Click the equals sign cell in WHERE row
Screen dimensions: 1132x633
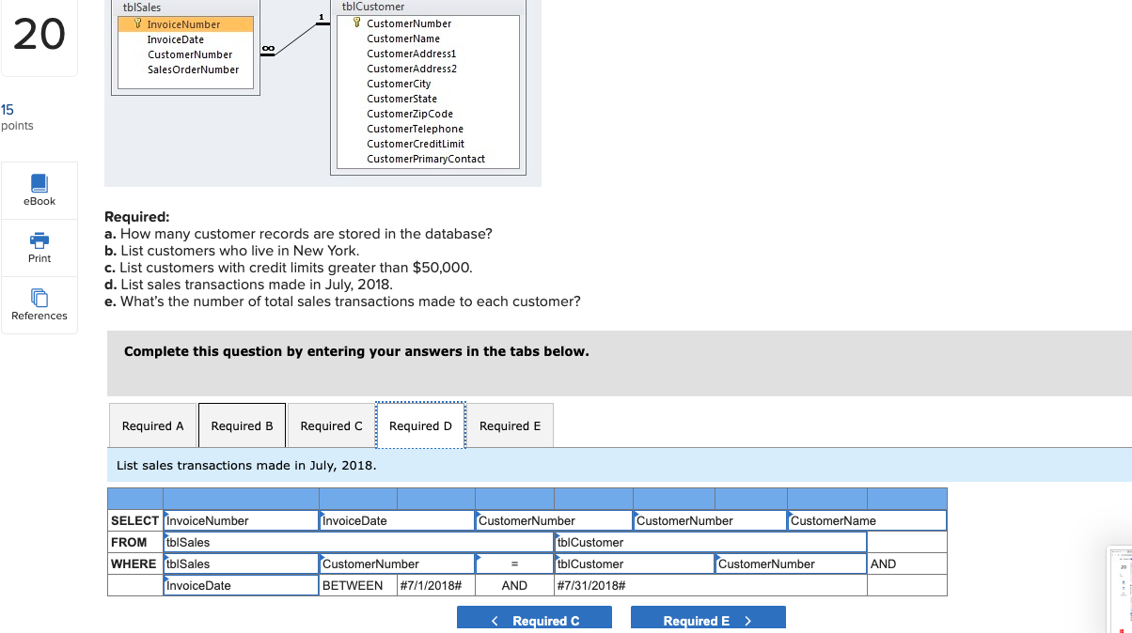tap(514, 564)
